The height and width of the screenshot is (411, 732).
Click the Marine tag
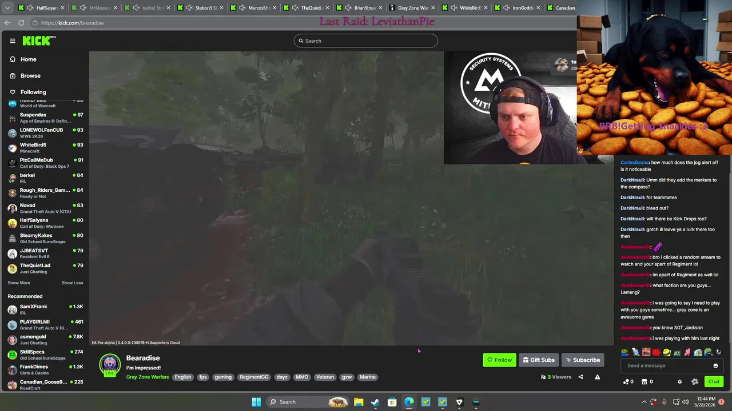coord(368,377)
